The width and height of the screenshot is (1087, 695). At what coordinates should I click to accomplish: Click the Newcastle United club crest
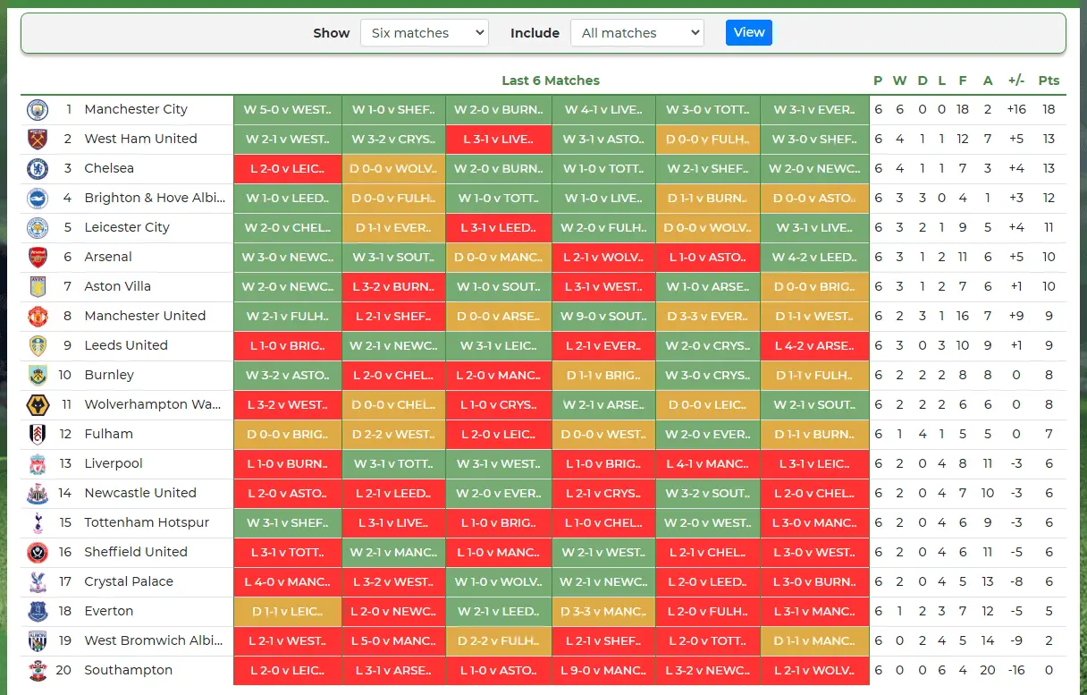[x=38, y=494]
